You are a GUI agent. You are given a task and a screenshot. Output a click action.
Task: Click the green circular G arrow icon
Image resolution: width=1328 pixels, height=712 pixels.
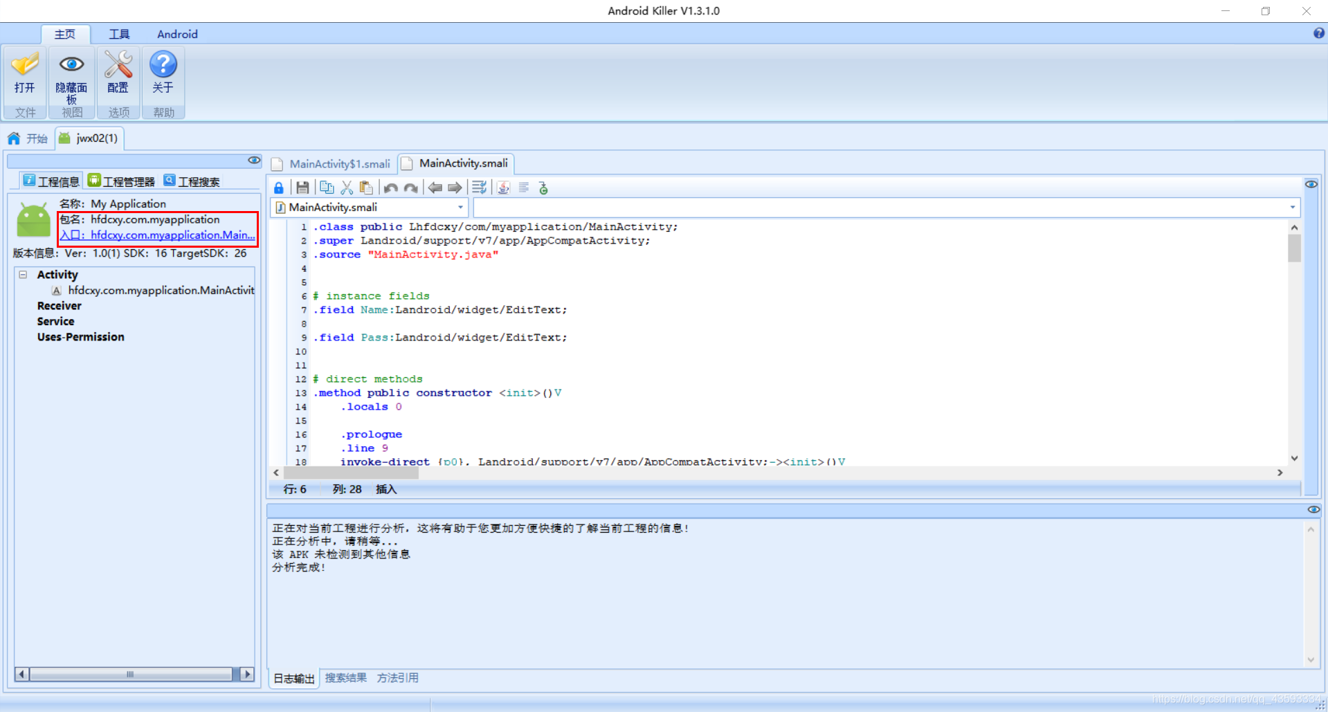(543, 188)
